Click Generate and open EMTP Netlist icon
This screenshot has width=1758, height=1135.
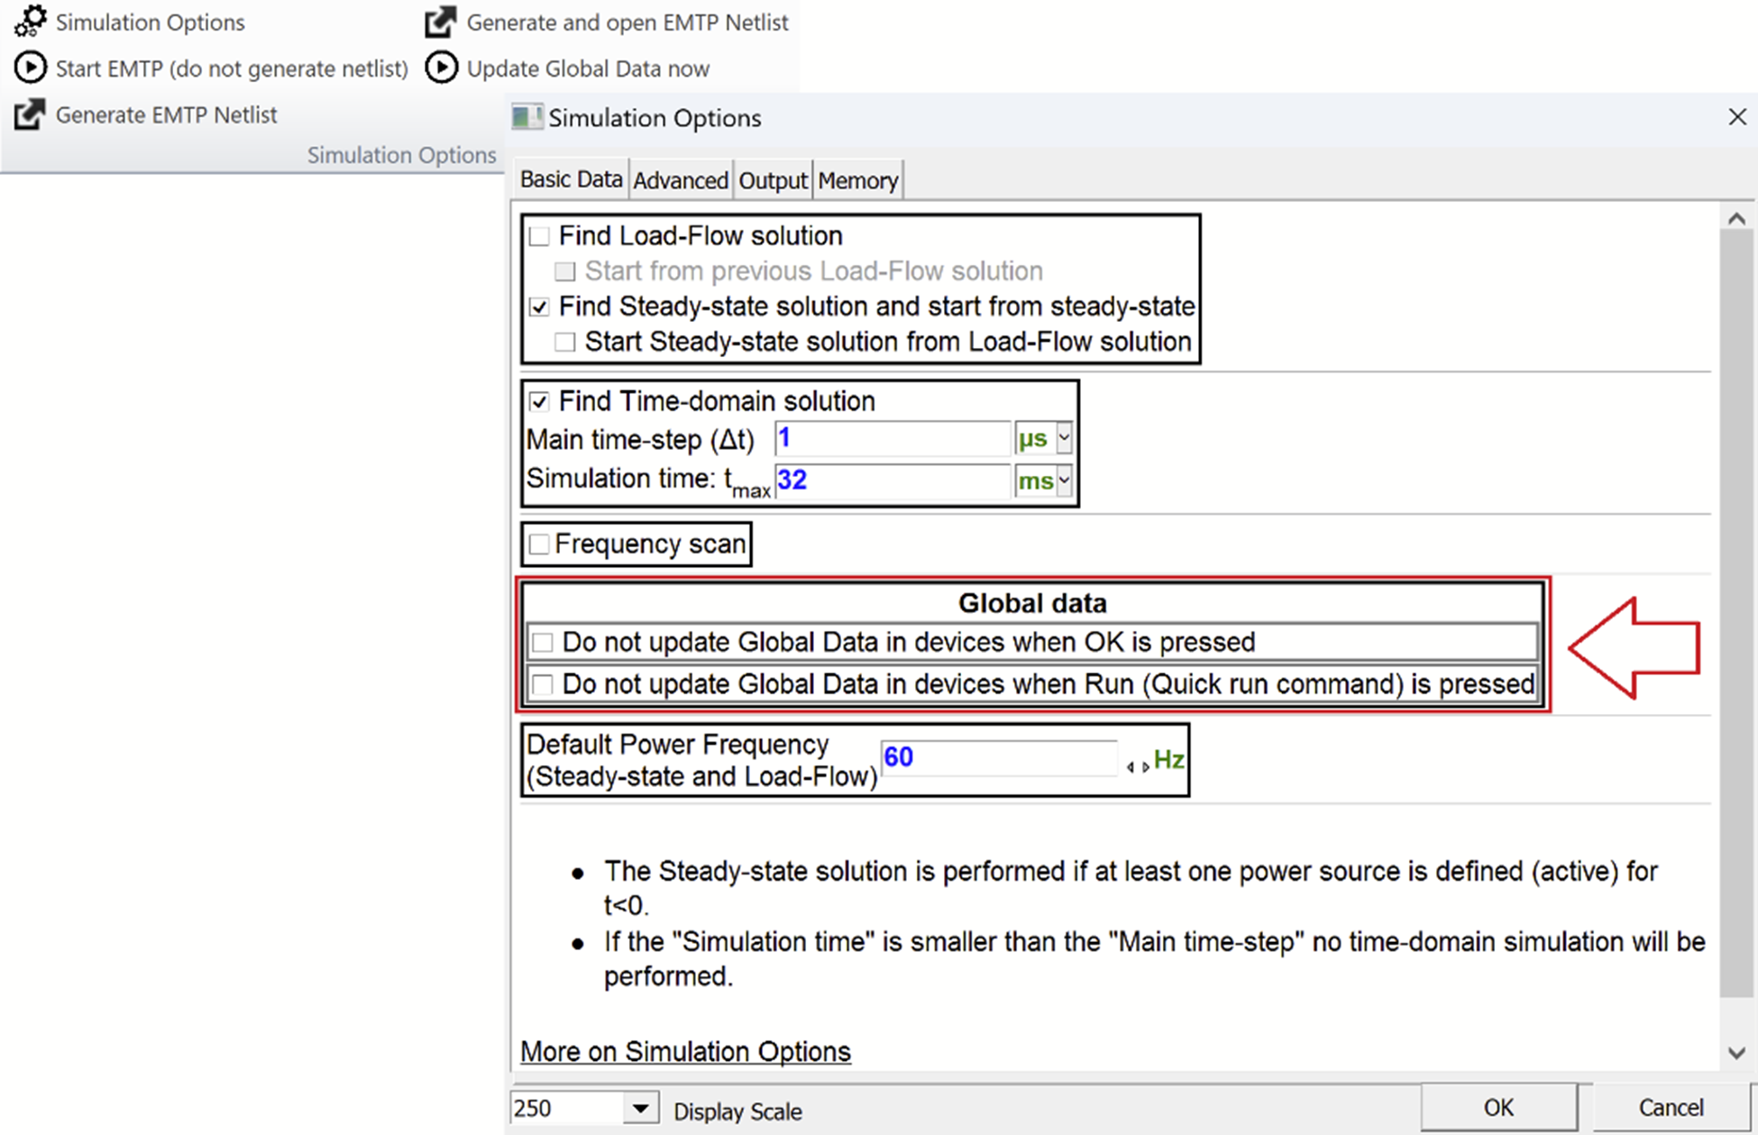tap(440, 22)
